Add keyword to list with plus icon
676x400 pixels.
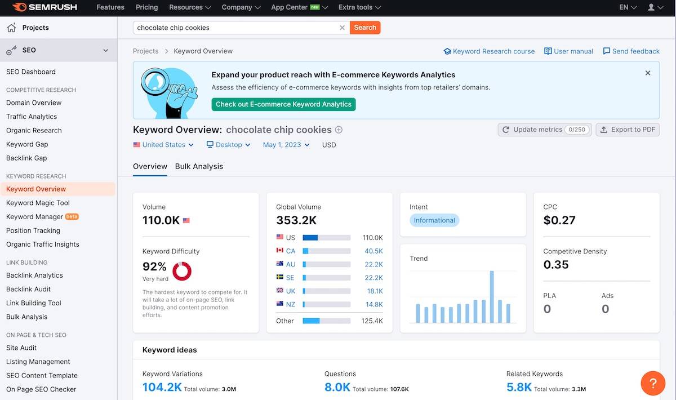[339, 130]
